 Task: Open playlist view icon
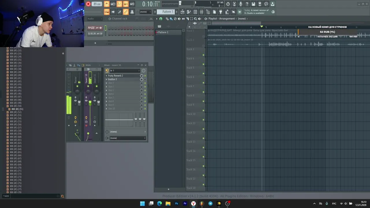183,12
